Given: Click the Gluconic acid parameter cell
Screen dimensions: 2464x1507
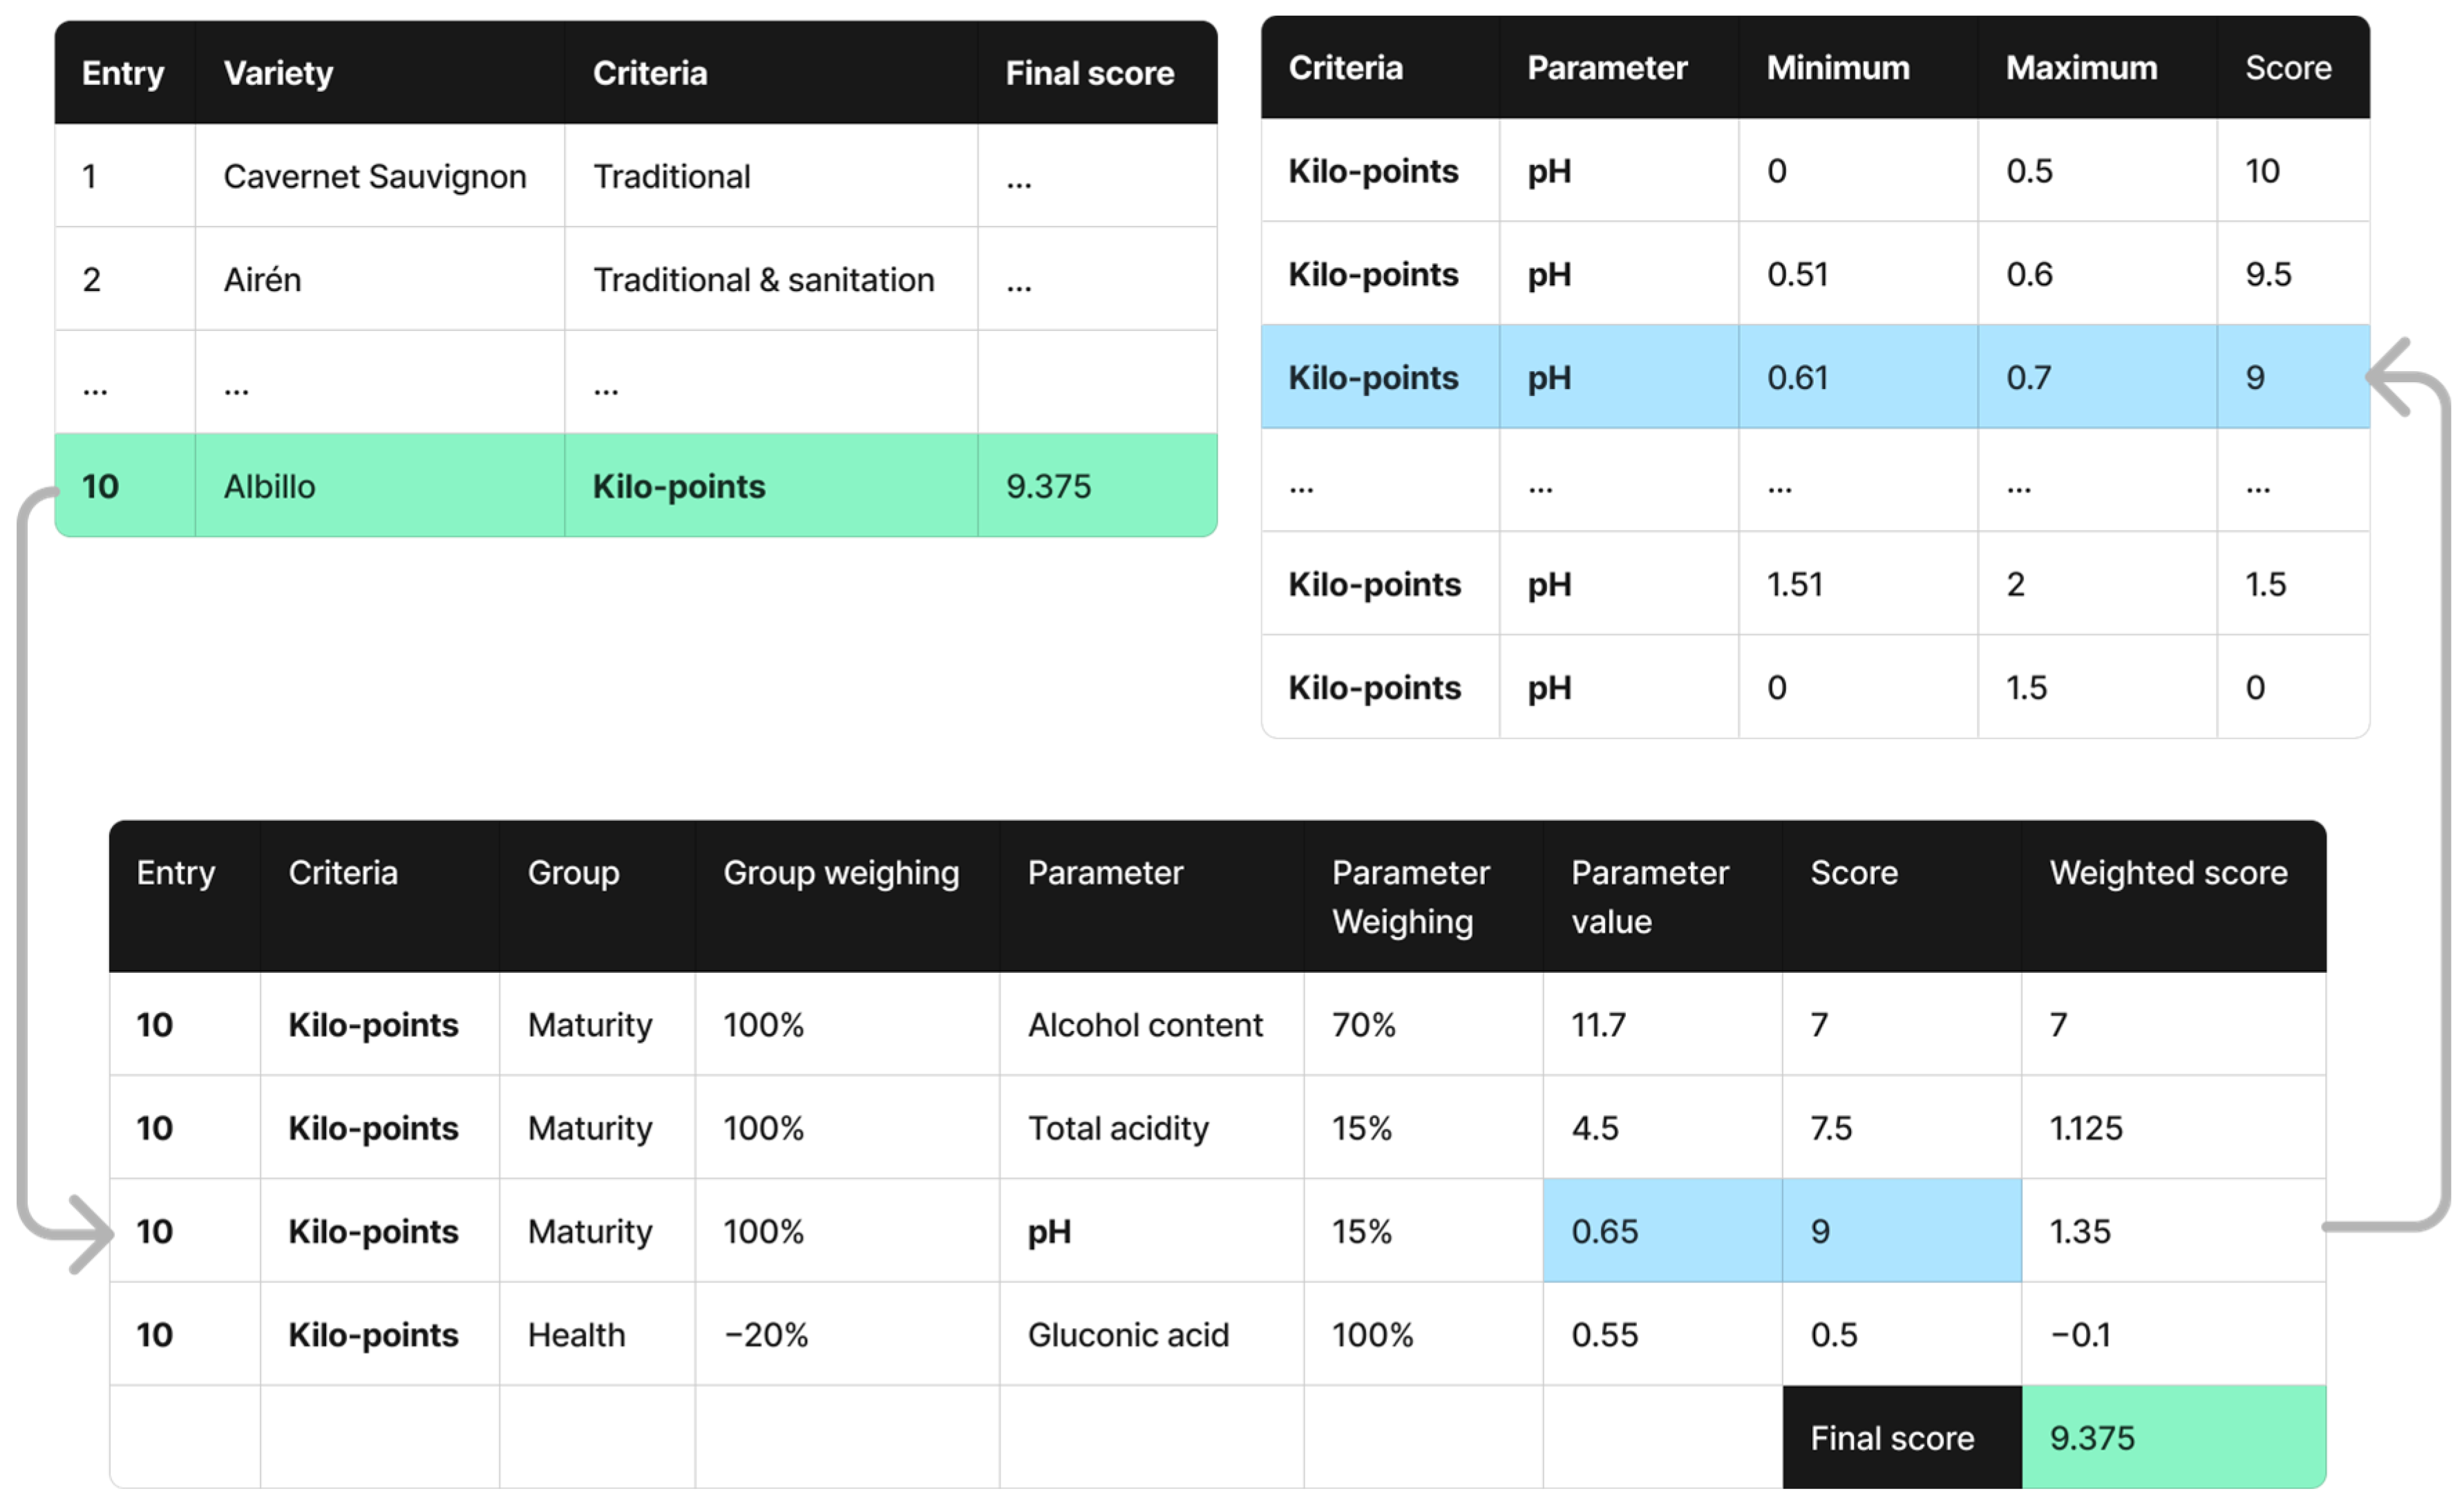Looking at the screenshot, I should tap(1128, 1335).
